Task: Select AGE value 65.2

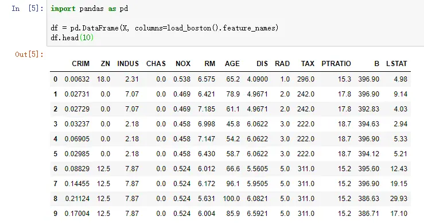Action: click(233, 79)
